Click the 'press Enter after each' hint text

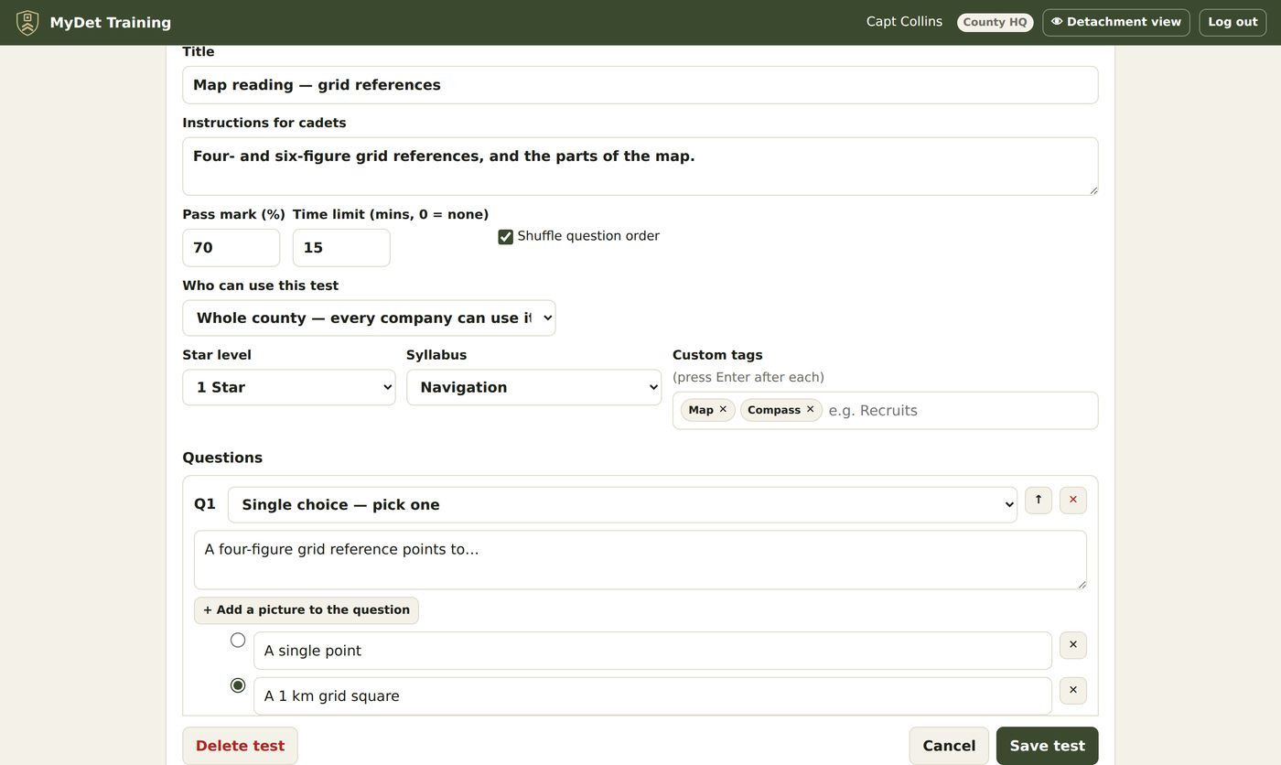point(748,377)
